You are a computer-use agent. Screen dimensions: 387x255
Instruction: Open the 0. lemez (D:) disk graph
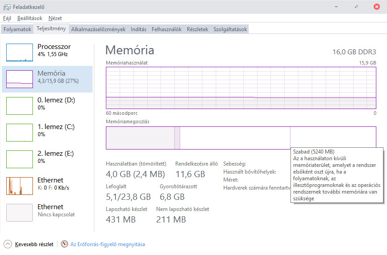(20, 106)
